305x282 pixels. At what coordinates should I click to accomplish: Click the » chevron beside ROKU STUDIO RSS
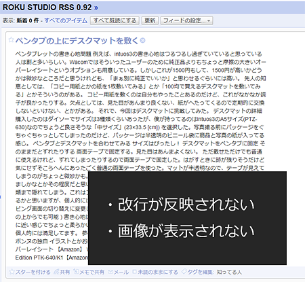pyautogui.click(x=96, y=7)
